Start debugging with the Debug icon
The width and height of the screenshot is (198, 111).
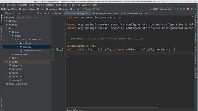(x=181, y=9)
